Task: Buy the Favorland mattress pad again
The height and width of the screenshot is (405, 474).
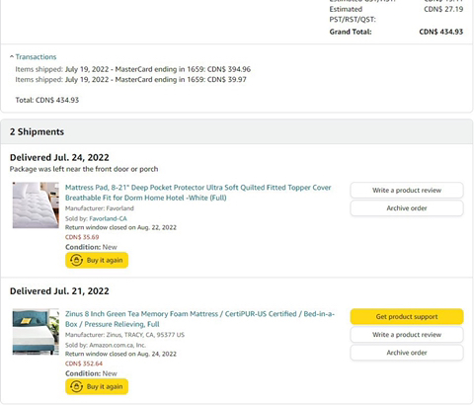Action: click(97, 260)
